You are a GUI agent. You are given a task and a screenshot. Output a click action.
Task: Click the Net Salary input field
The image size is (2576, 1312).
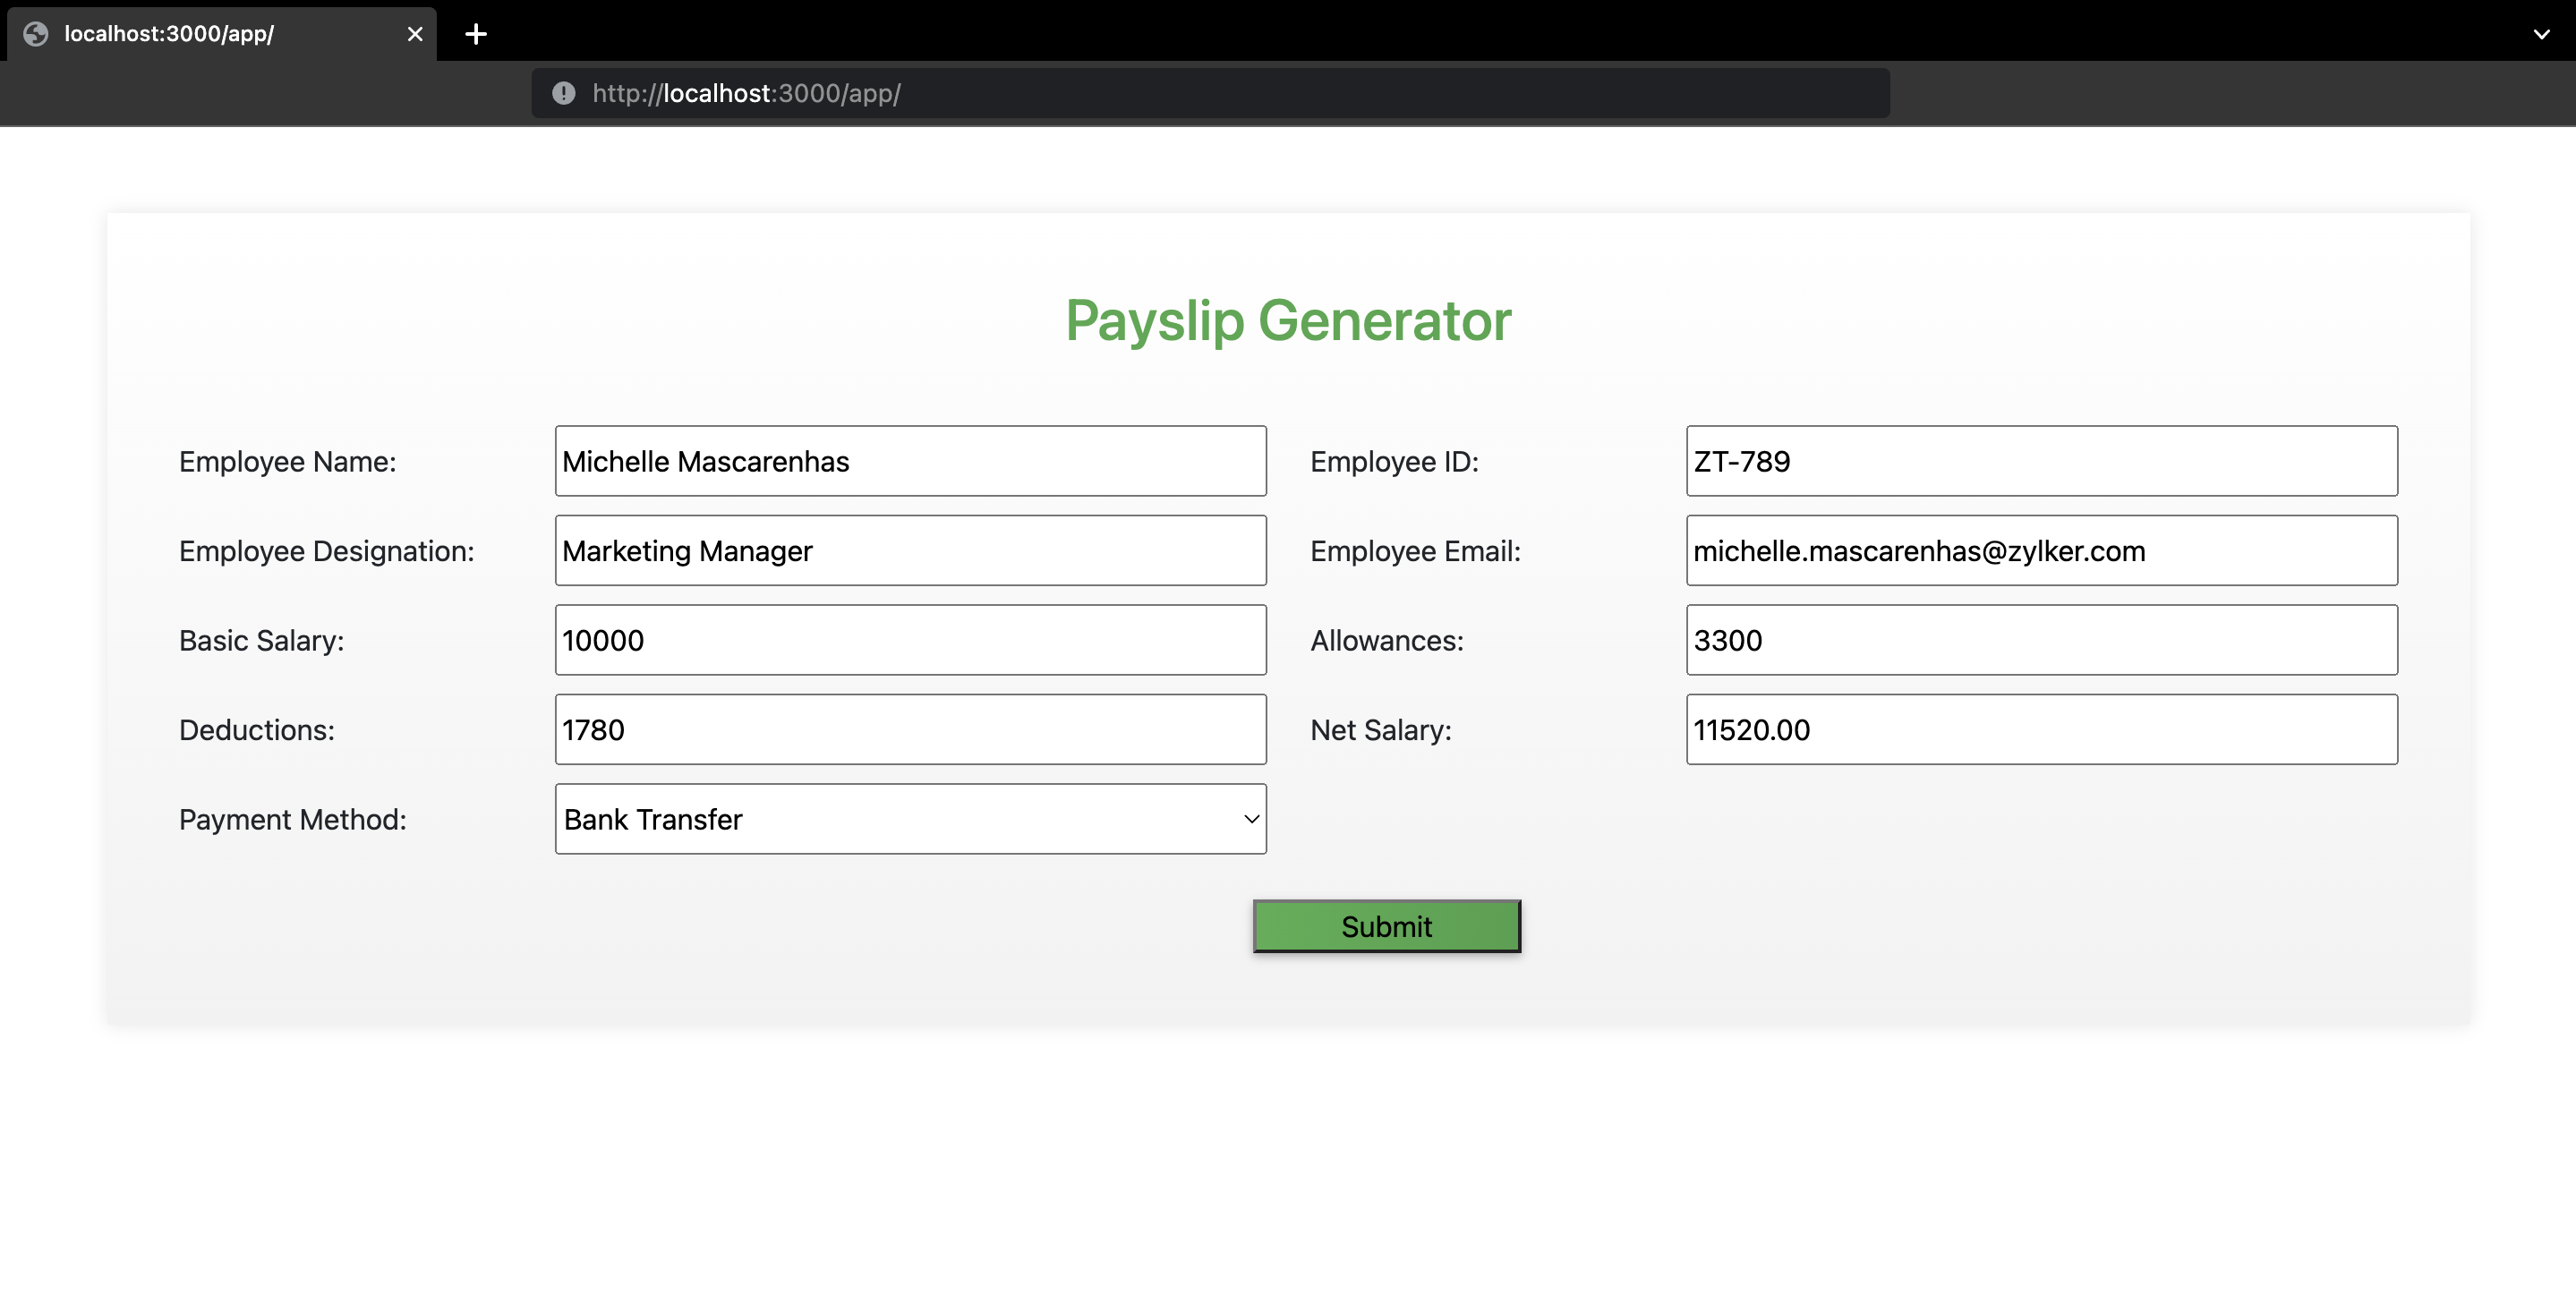click(x=2041, y=728)
